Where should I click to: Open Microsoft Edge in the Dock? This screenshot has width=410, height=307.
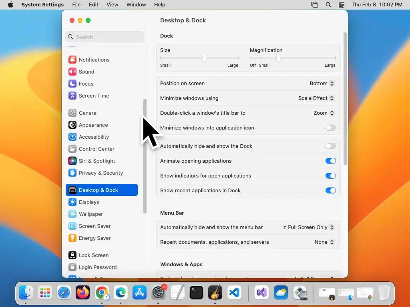coord(121,292)
